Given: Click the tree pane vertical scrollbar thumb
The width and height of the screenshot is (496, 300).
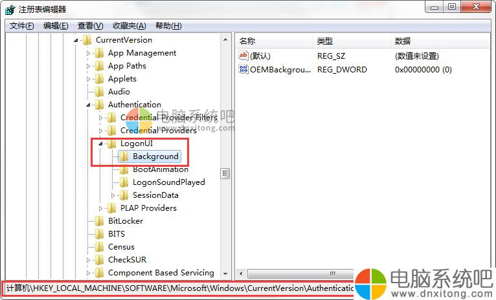Looking at the screenshot, I should 225,173.
